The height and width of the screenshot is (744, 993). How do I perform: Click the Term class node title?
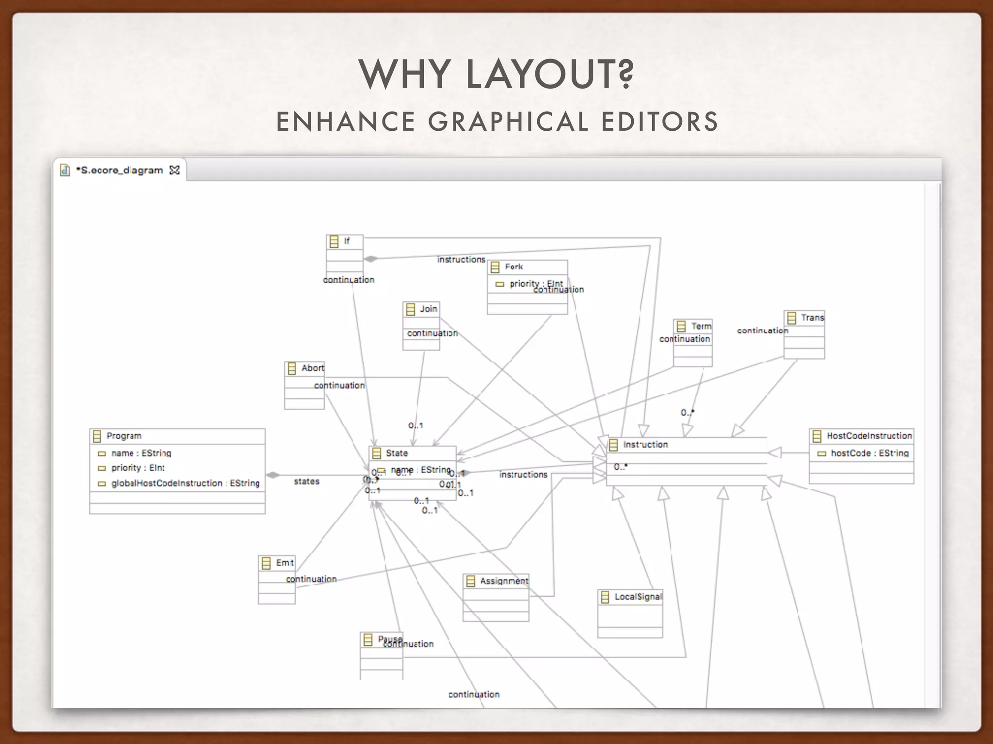click(x=701, y=326)
